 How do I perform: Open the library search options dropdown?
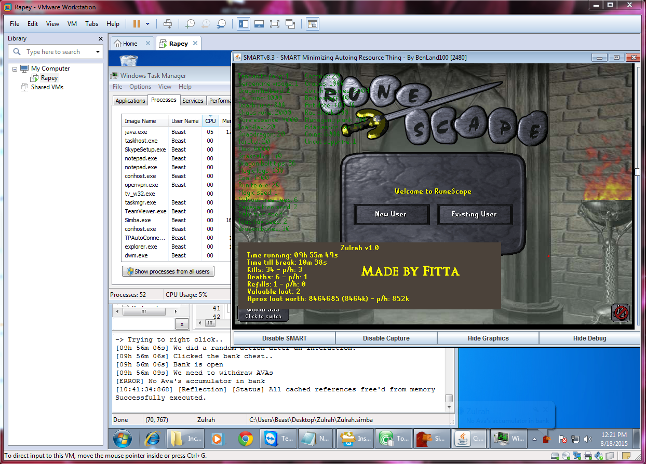click(98, 52)
